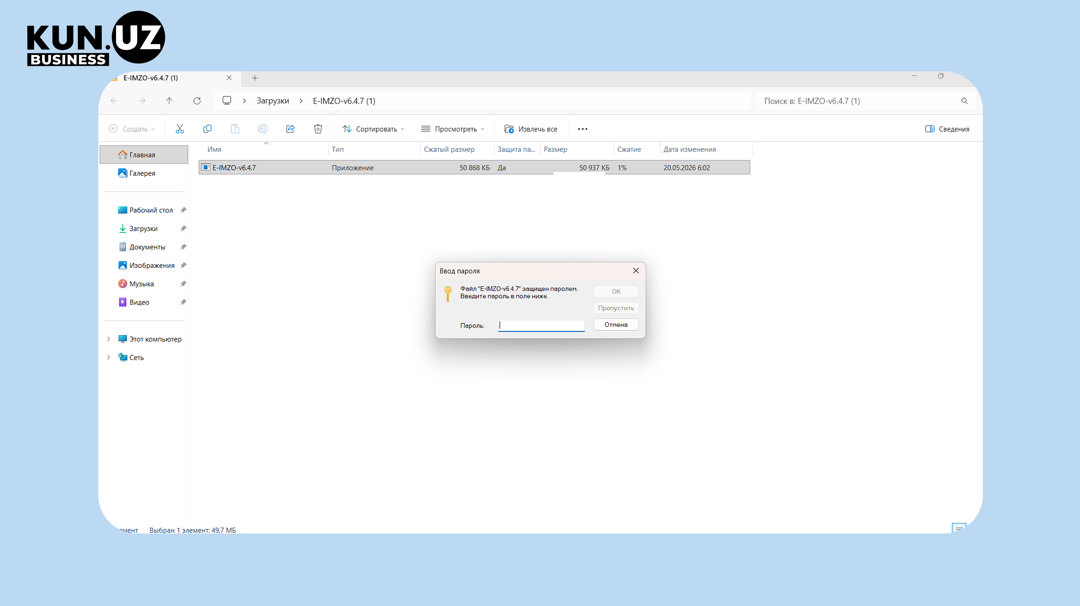Sort by the Сжатие column header

click(x=637, y=149)
